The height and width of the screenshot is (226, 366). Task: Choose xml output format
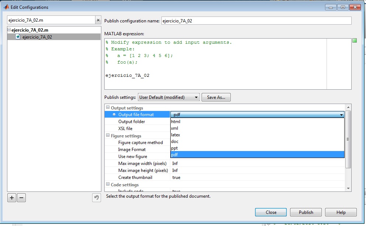pos(258,128)
